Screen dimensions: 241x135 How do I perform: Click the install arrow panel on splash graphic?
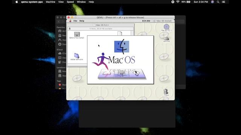(137, 73)
